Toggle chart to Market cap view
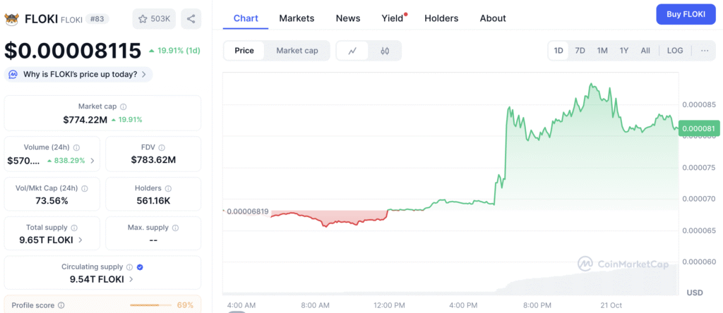This screenshot has width=723, height=313. pyautogui.click(x=297, y=51)
